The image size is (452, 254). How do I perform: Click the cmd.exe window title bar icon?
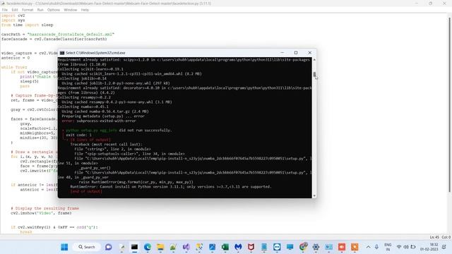click(x=62, y=53)
